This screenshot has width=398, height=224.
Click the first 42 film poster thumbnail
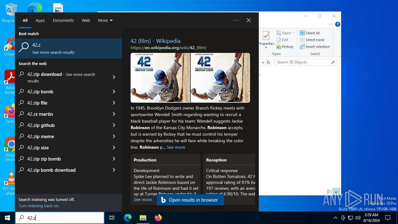click(x=160, y=77)
